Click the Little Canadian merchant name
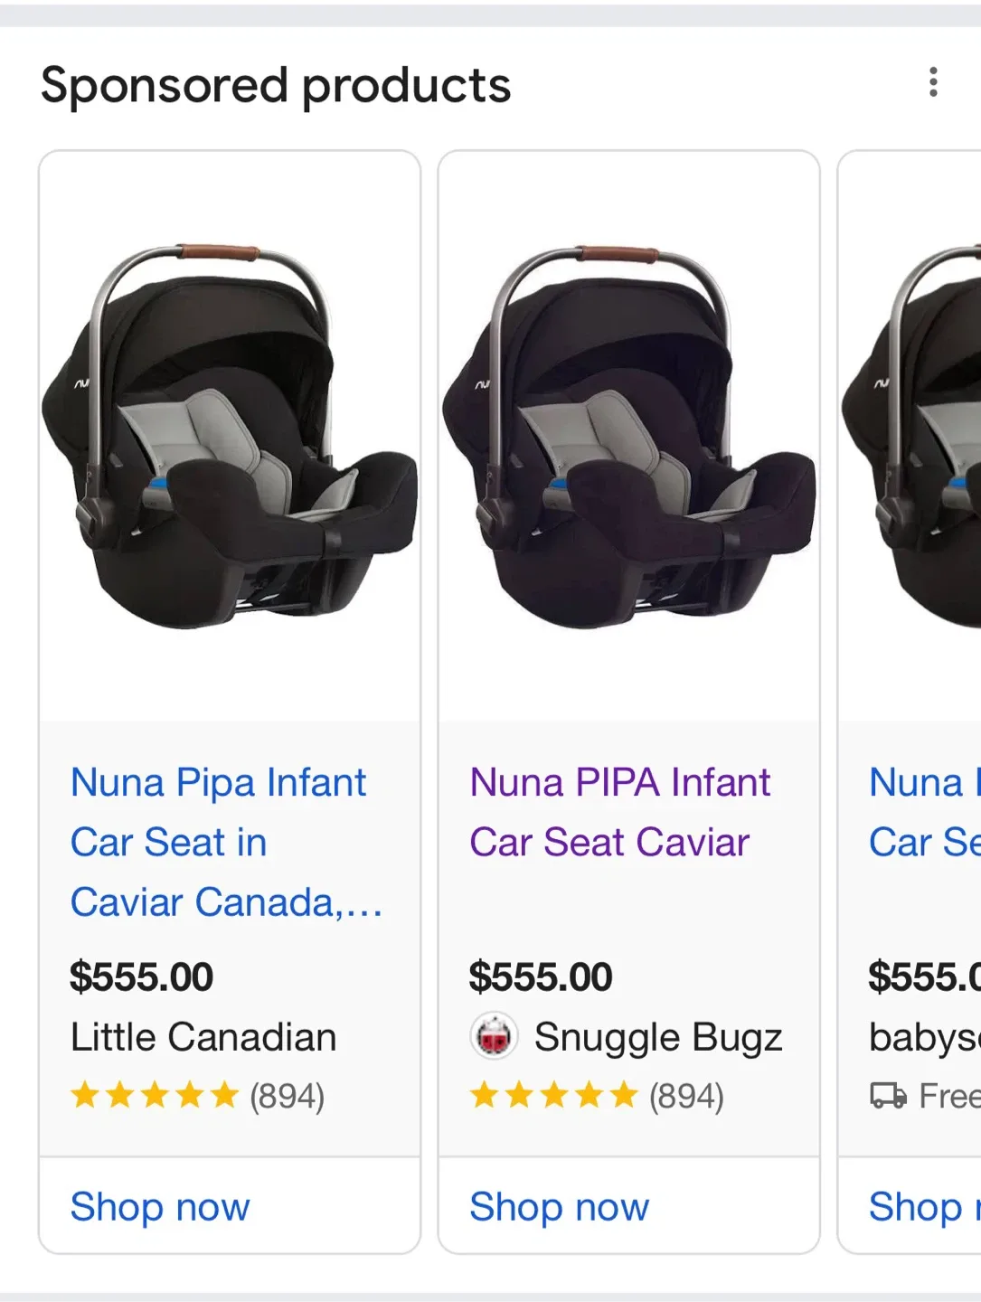The width and height of the screenshot is (981, 1302). 203,1037
